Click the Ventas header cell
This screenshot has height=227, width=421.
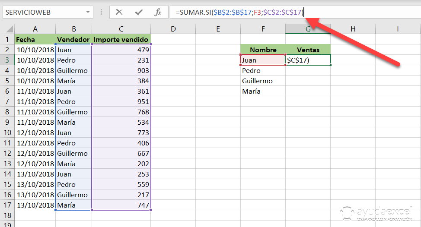click(x=308, y=50)
